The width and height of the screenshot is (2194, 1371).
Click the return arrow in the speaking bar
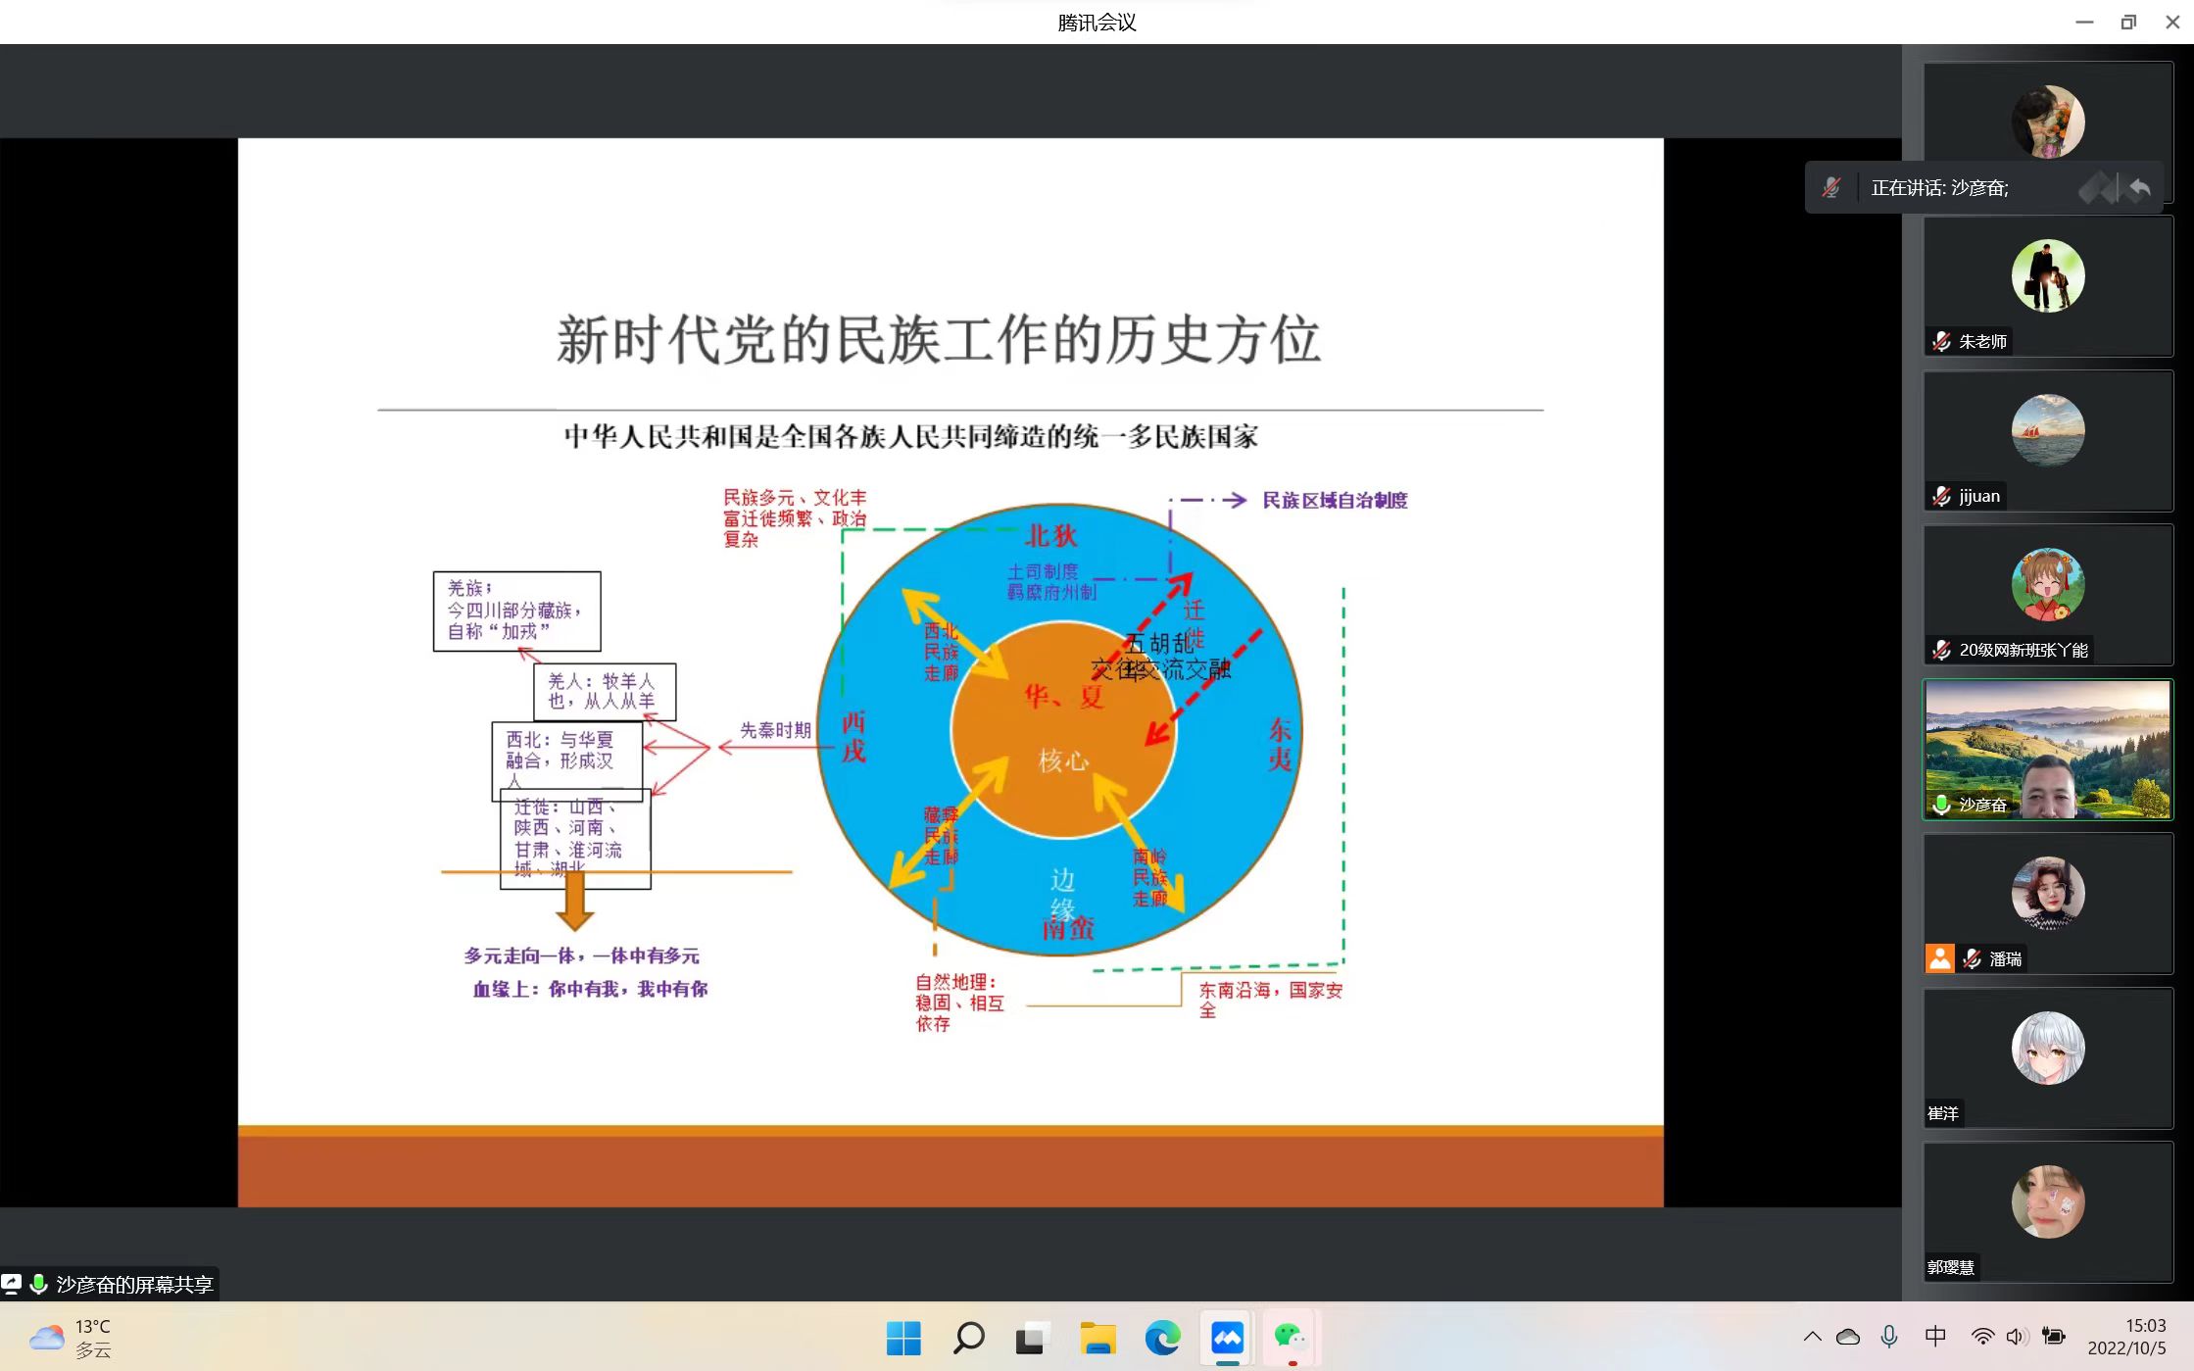tap(2140, 187)
